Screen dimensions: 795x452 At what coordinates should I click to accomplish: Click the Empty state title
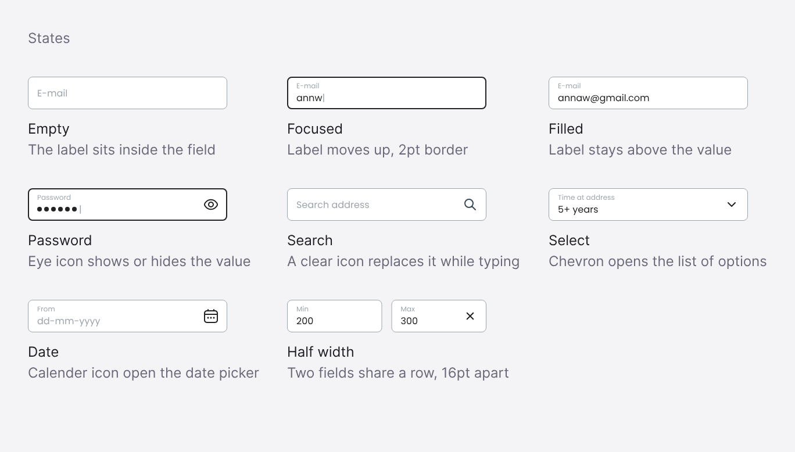coord(49,129)
